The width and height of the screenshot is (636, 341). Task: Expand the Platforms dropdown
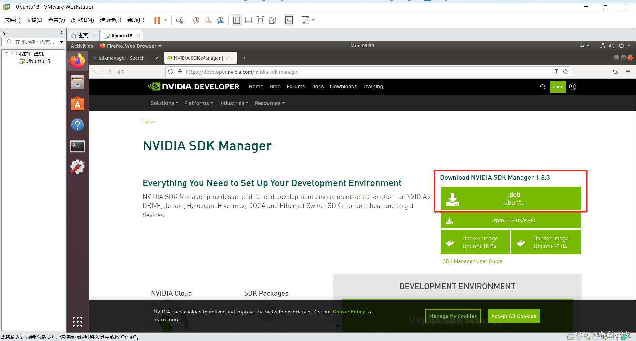pos(198,103)
